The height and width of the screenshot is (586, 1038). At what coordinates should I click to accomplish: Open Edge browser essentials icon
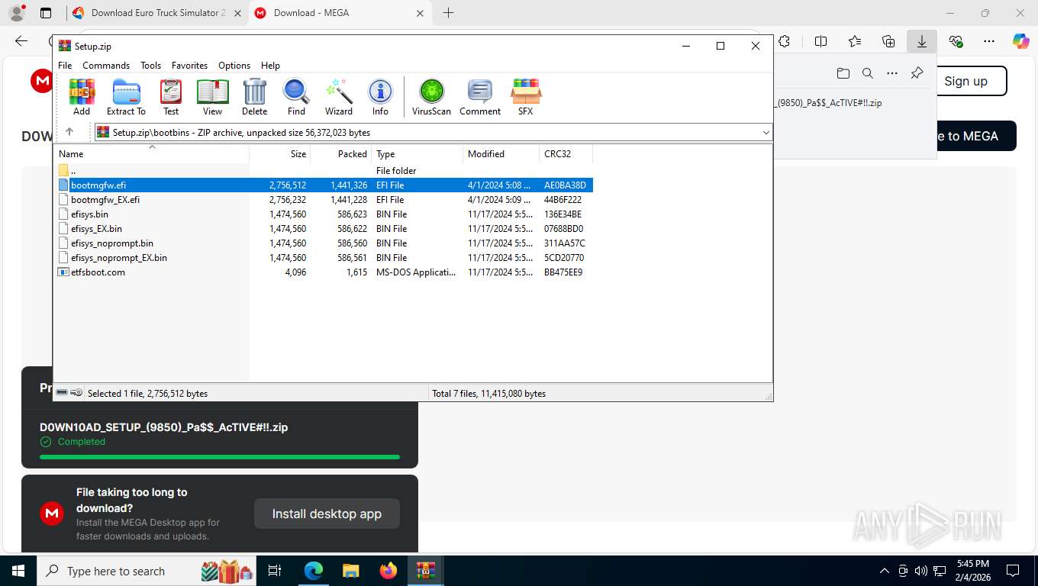(x=956, y=41)
